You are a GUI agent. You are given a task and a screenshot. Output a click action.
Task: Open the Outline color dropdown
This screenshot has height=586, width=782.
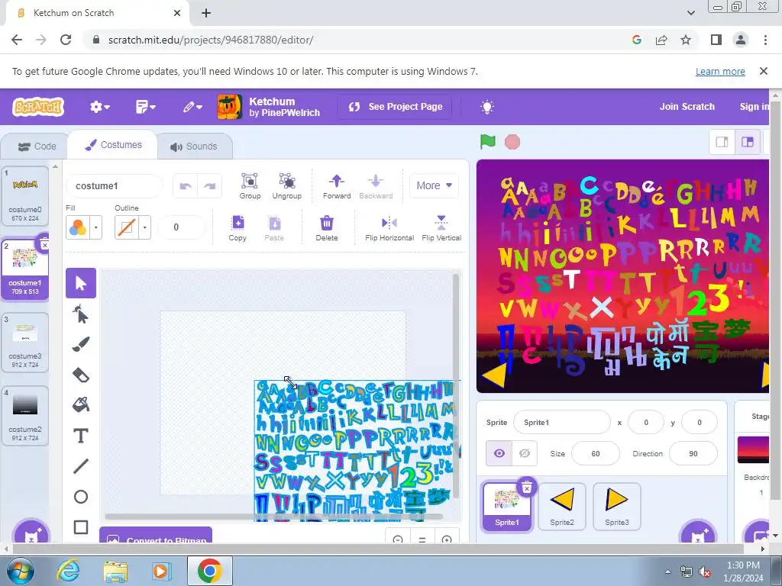(144, 227)
